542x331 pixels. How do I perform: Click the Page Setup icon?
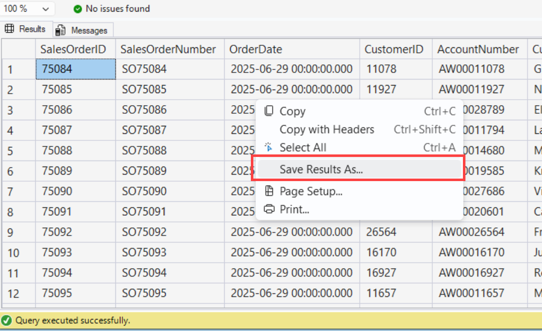(269, 192)
